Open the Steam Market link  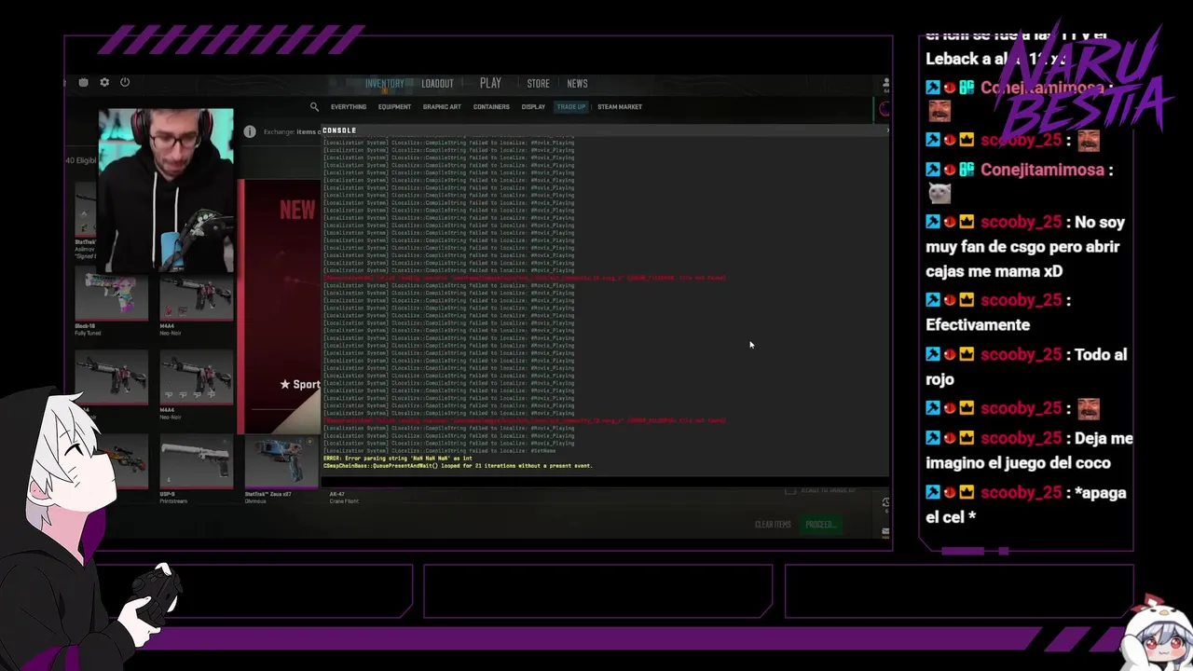tap(620, 107)
